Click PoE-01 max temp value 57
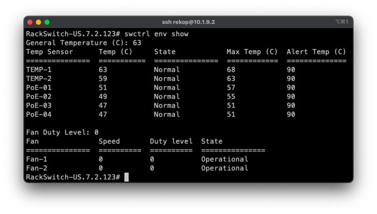 (231, 87)
